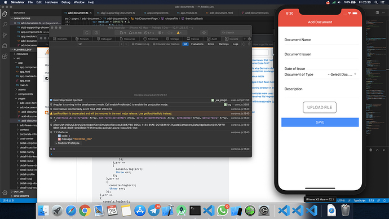Switch to the Debugger tab in Web Inspector
Image resolution: width=389 pixels, height=219 pixels.
pos(104,39)
